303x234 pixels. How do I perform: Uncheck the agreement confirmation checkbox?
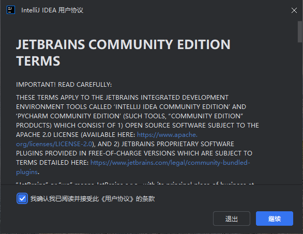click(x=22, y=198)
